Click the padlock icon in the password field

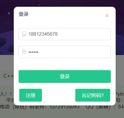point(24,52)
